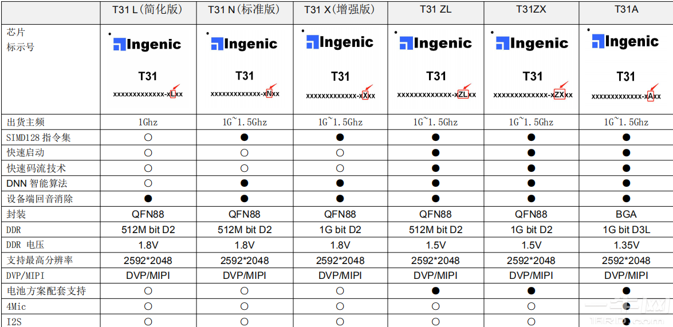
Task: Click the Ingenic logo in the T31 L column
Action: click(147, 45)
